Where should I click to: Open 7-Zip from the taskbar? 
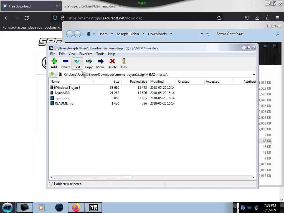click(93, 207)
